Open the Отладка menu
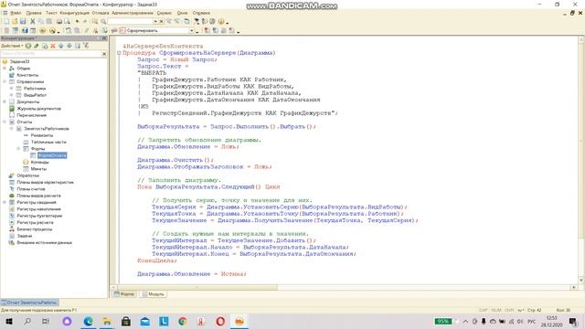The height and width of the screenshot is (329, 585). (x=101, y=13)
